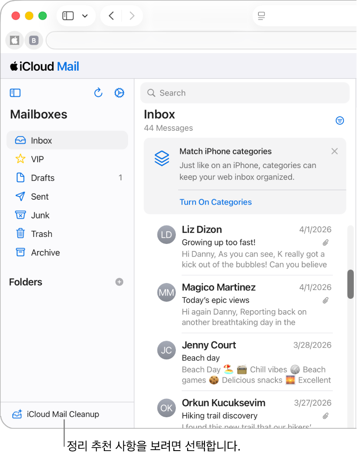Click the OK avatar for Orkun Kucuksevim

(x=167, y=408)
